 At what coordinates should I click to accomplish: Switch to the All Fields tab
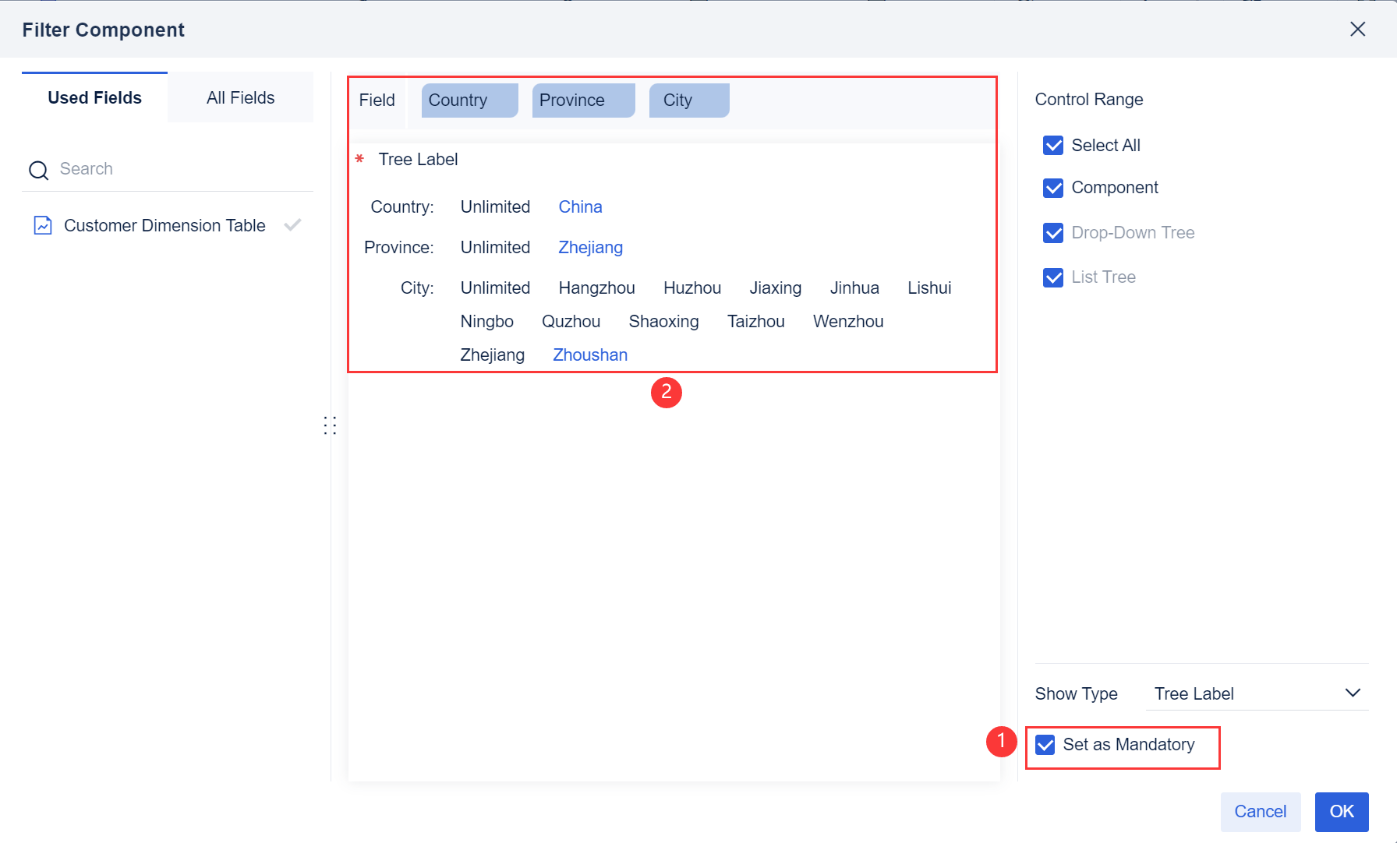click(x=240, y=97)
